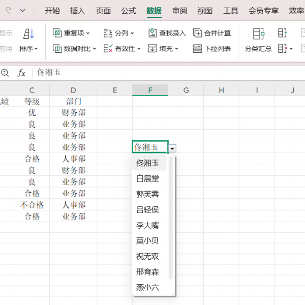Click 下拉列表 dropdown list tool
Screen dimensions: 305x305
(198, 49)
